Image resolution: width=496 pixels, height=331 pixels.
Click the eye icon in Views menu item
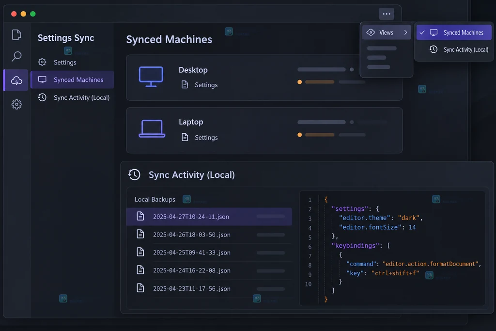pos(371,32)
